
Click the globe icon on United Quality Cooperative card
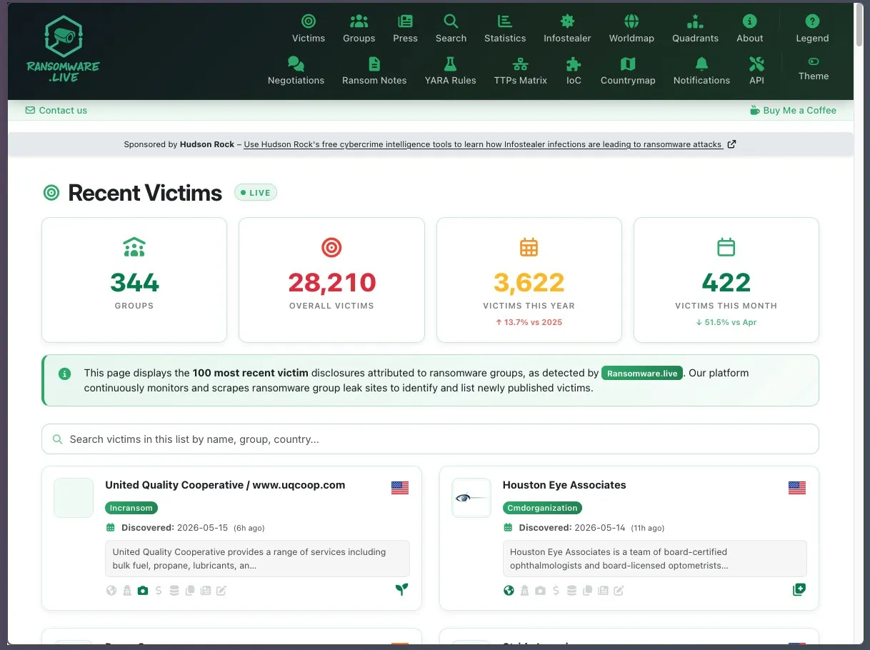tap(111, 591)
